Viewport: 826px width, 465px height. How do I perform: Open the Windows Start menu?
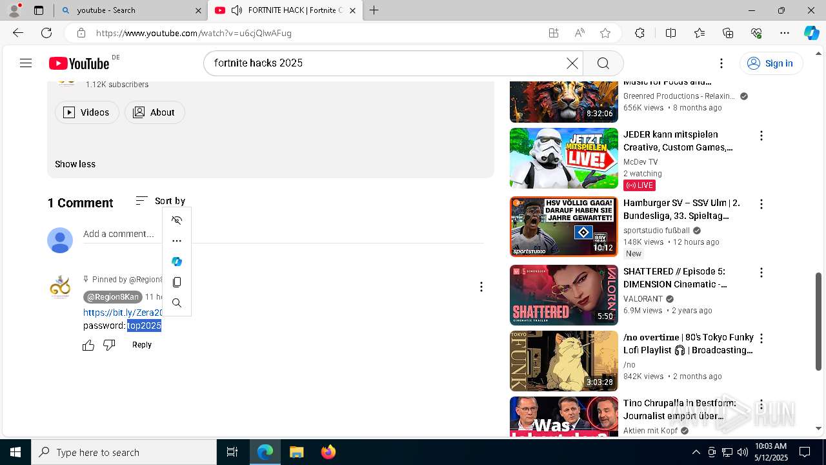click(15, 452)
